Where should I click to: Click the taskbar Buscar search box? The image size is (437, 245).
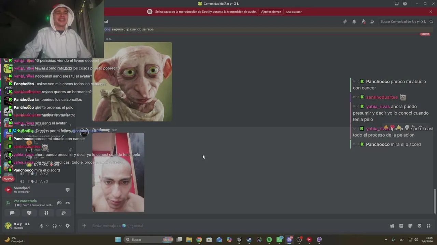(x=149, y=240)
